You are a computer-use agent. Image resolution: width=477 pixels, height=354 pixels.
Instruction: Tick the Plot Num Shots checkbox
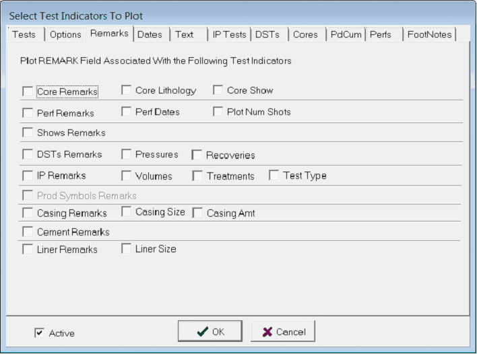[218, 112]
